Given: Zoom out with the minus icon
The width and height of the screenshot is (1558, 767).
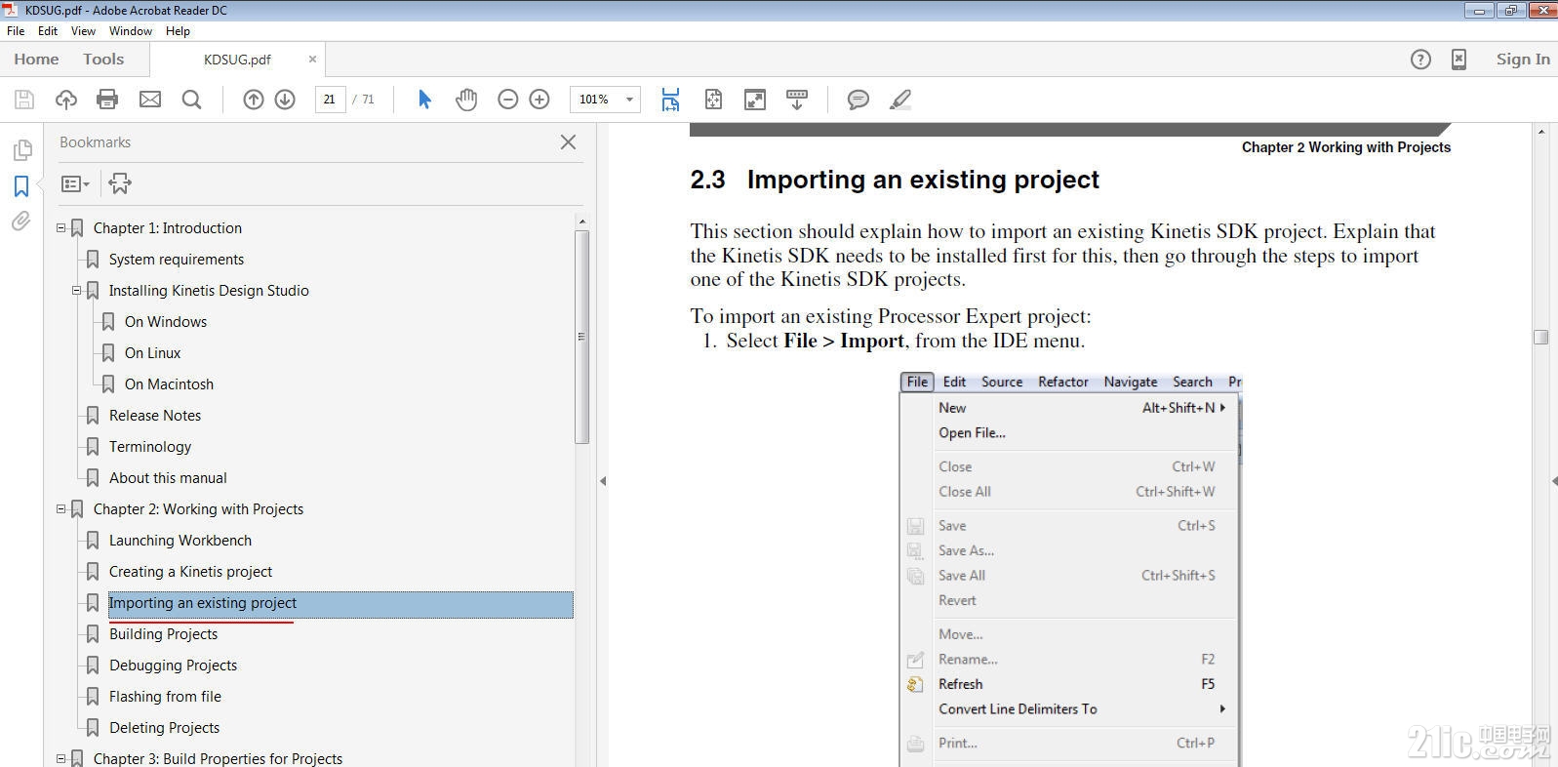Looking at the screenshot, I should point(507,100).
